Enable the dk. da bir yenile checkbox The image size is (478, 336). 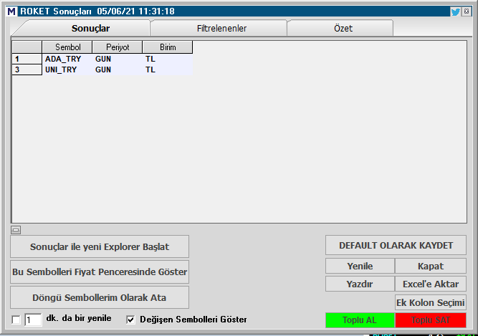pyautogui.click(x=16, y=320)
